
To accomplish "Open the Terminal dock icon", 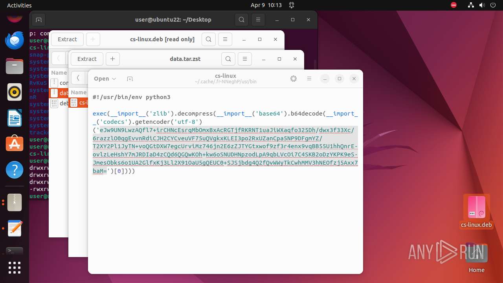I will [15, 251].
